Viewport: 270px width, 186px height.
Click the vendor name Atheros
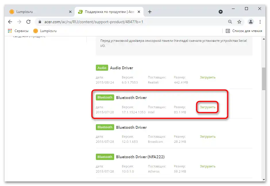click(x=154, y=171)
